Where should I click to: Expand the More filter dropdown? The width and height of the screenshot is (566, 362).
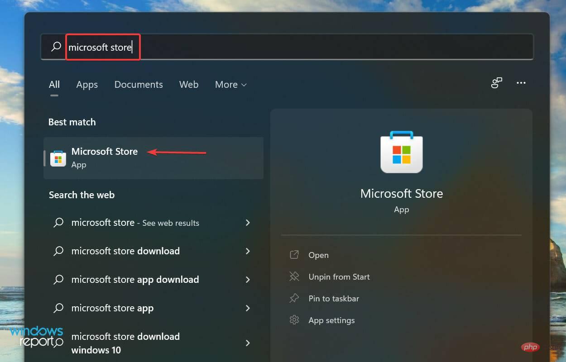(230, 85)
